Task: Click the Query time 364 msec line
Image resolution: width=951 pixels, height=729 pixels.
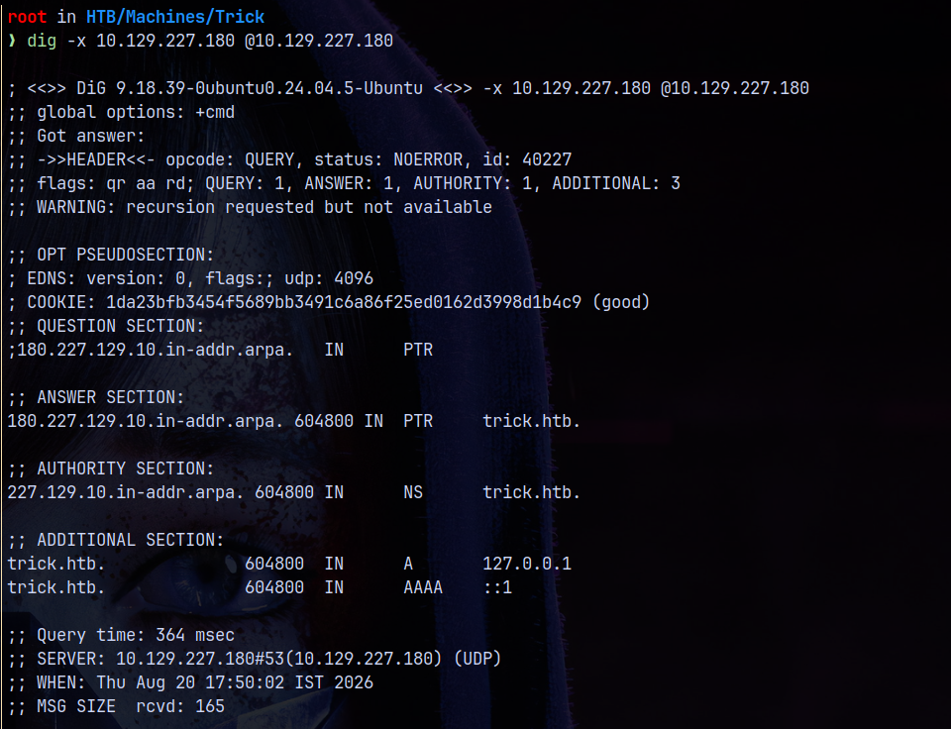Action: [121, 635]
